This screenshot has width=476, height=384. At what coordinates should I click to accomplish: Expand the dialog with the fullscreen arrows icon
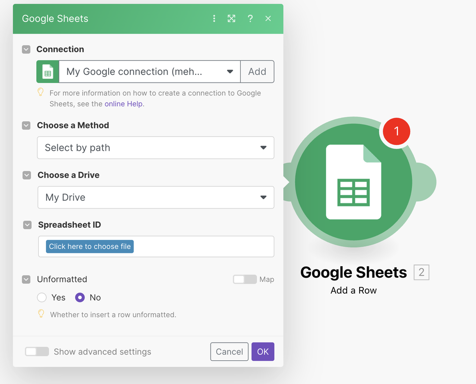(231, 19)
